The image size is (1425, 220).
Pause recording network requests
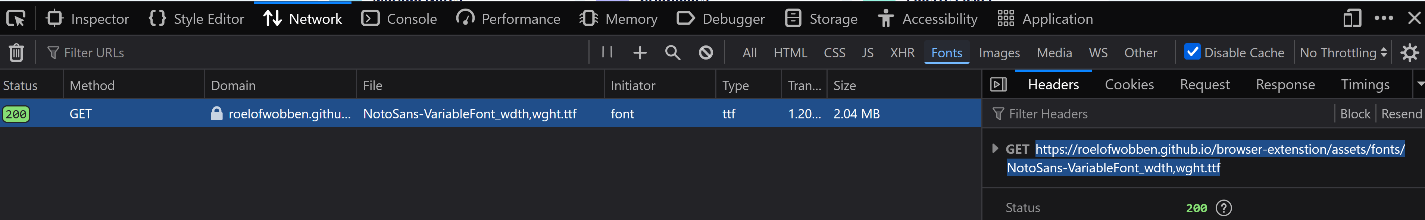pyautogui.click(x=607, y=52)
